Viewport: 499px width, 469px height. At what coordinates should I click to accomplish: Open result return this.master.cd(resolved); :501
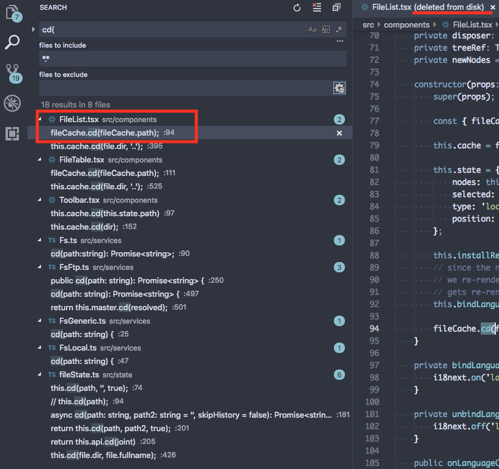[x=190, y=307]
